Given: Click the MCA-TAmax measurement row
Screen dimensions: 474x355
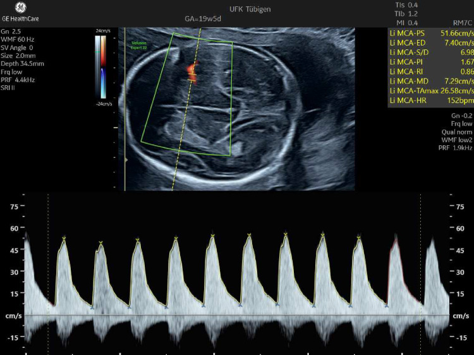Looking at the screenshot, I should click(430, 91).
